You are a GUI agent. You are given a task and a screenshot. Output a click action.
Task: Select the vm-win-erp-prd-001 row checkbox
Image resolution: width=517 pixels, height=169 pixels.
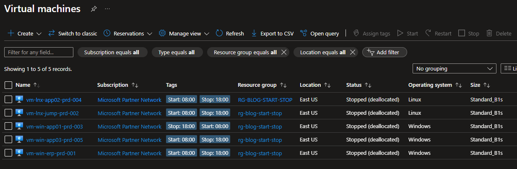pos(8,153)
